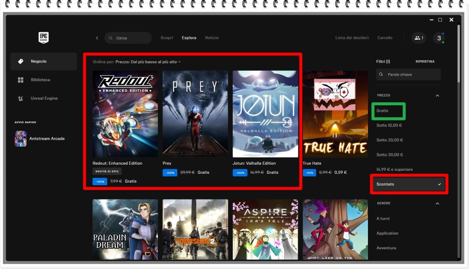This screenshot has width=469, height=269.
Task: Collapse the Prezzo filter section
Action: pyautogui.click(x=437, y=96)
